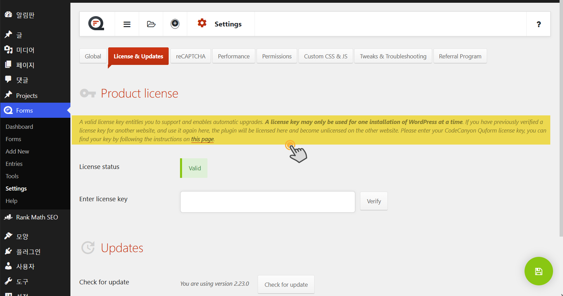The height and width of the screenshot is (296, 563).
Task: Open Tools submenu under Forms
Action: [12, 176]
